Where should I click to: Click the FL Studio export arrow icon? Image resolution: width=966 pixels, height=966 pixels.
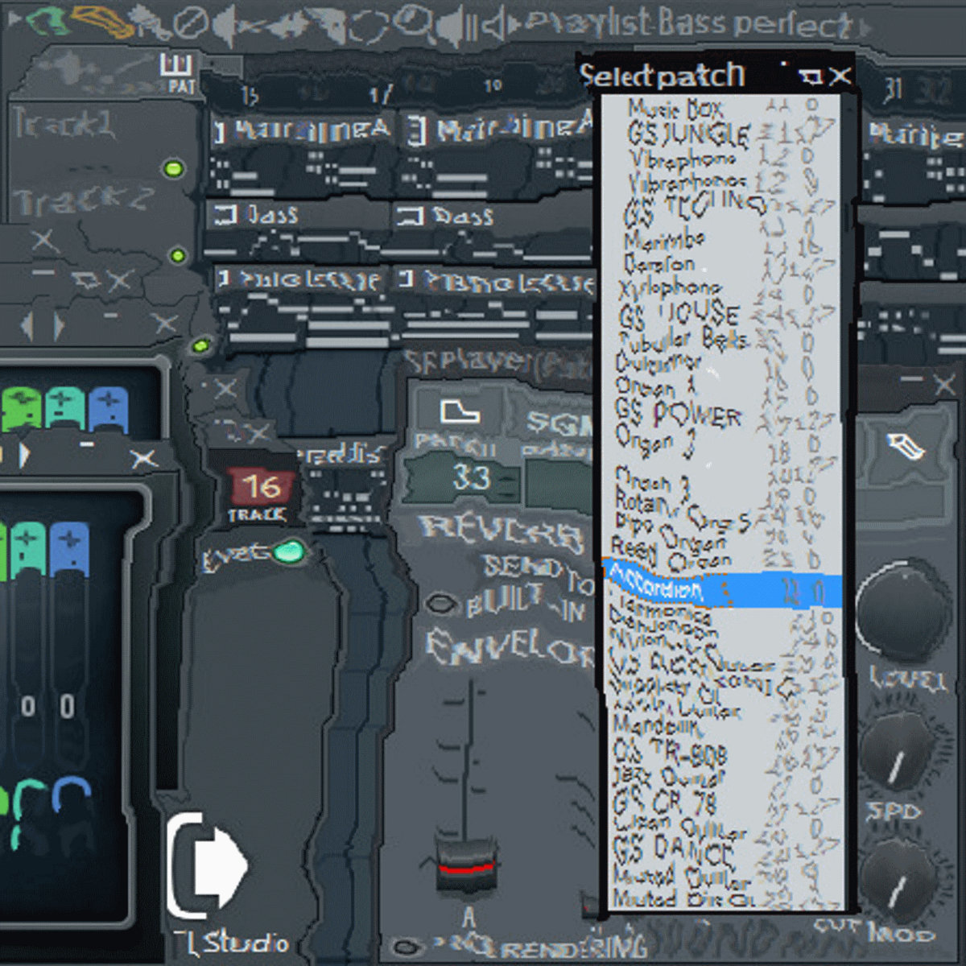tap(211, 865)
